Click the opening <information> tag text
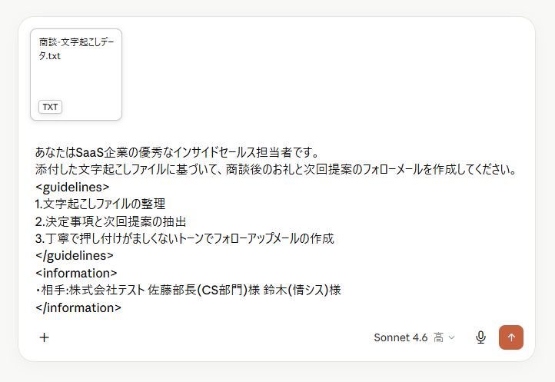The height and width of the screenshot is (382, 555). [76, 273]
